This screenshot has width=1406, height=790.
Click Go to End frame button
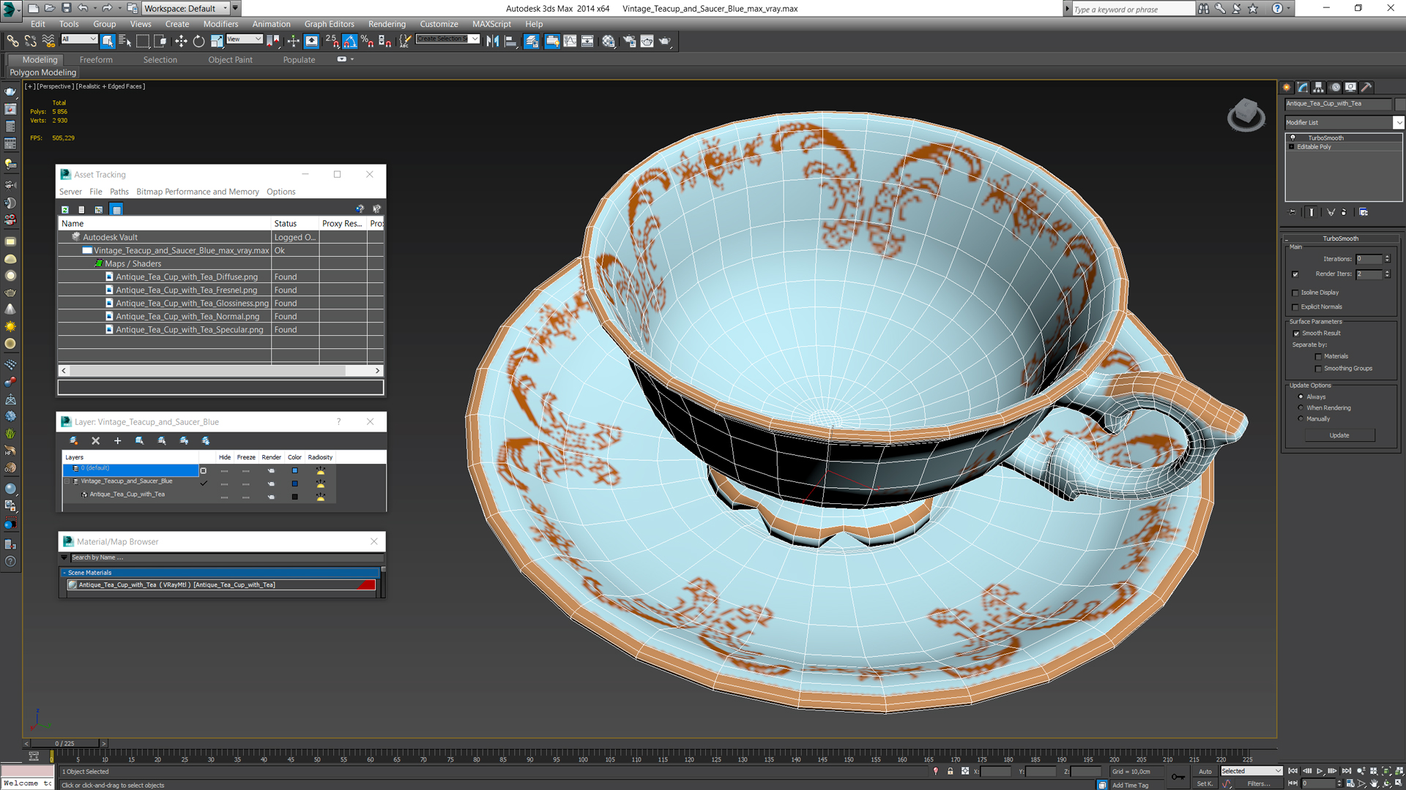click(1346, 771)
